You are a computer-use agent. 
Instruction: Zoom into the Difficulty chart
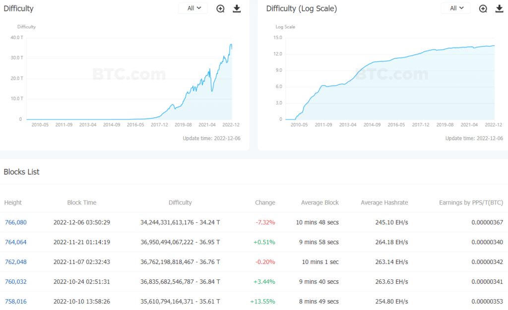[x=221, y=8]
